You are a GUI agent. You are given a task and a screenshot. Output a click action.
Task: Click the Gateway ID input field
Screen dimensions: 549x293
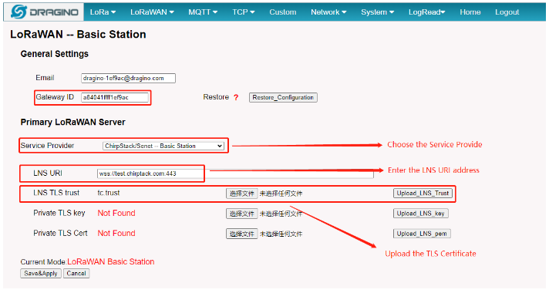click(115, 97)
